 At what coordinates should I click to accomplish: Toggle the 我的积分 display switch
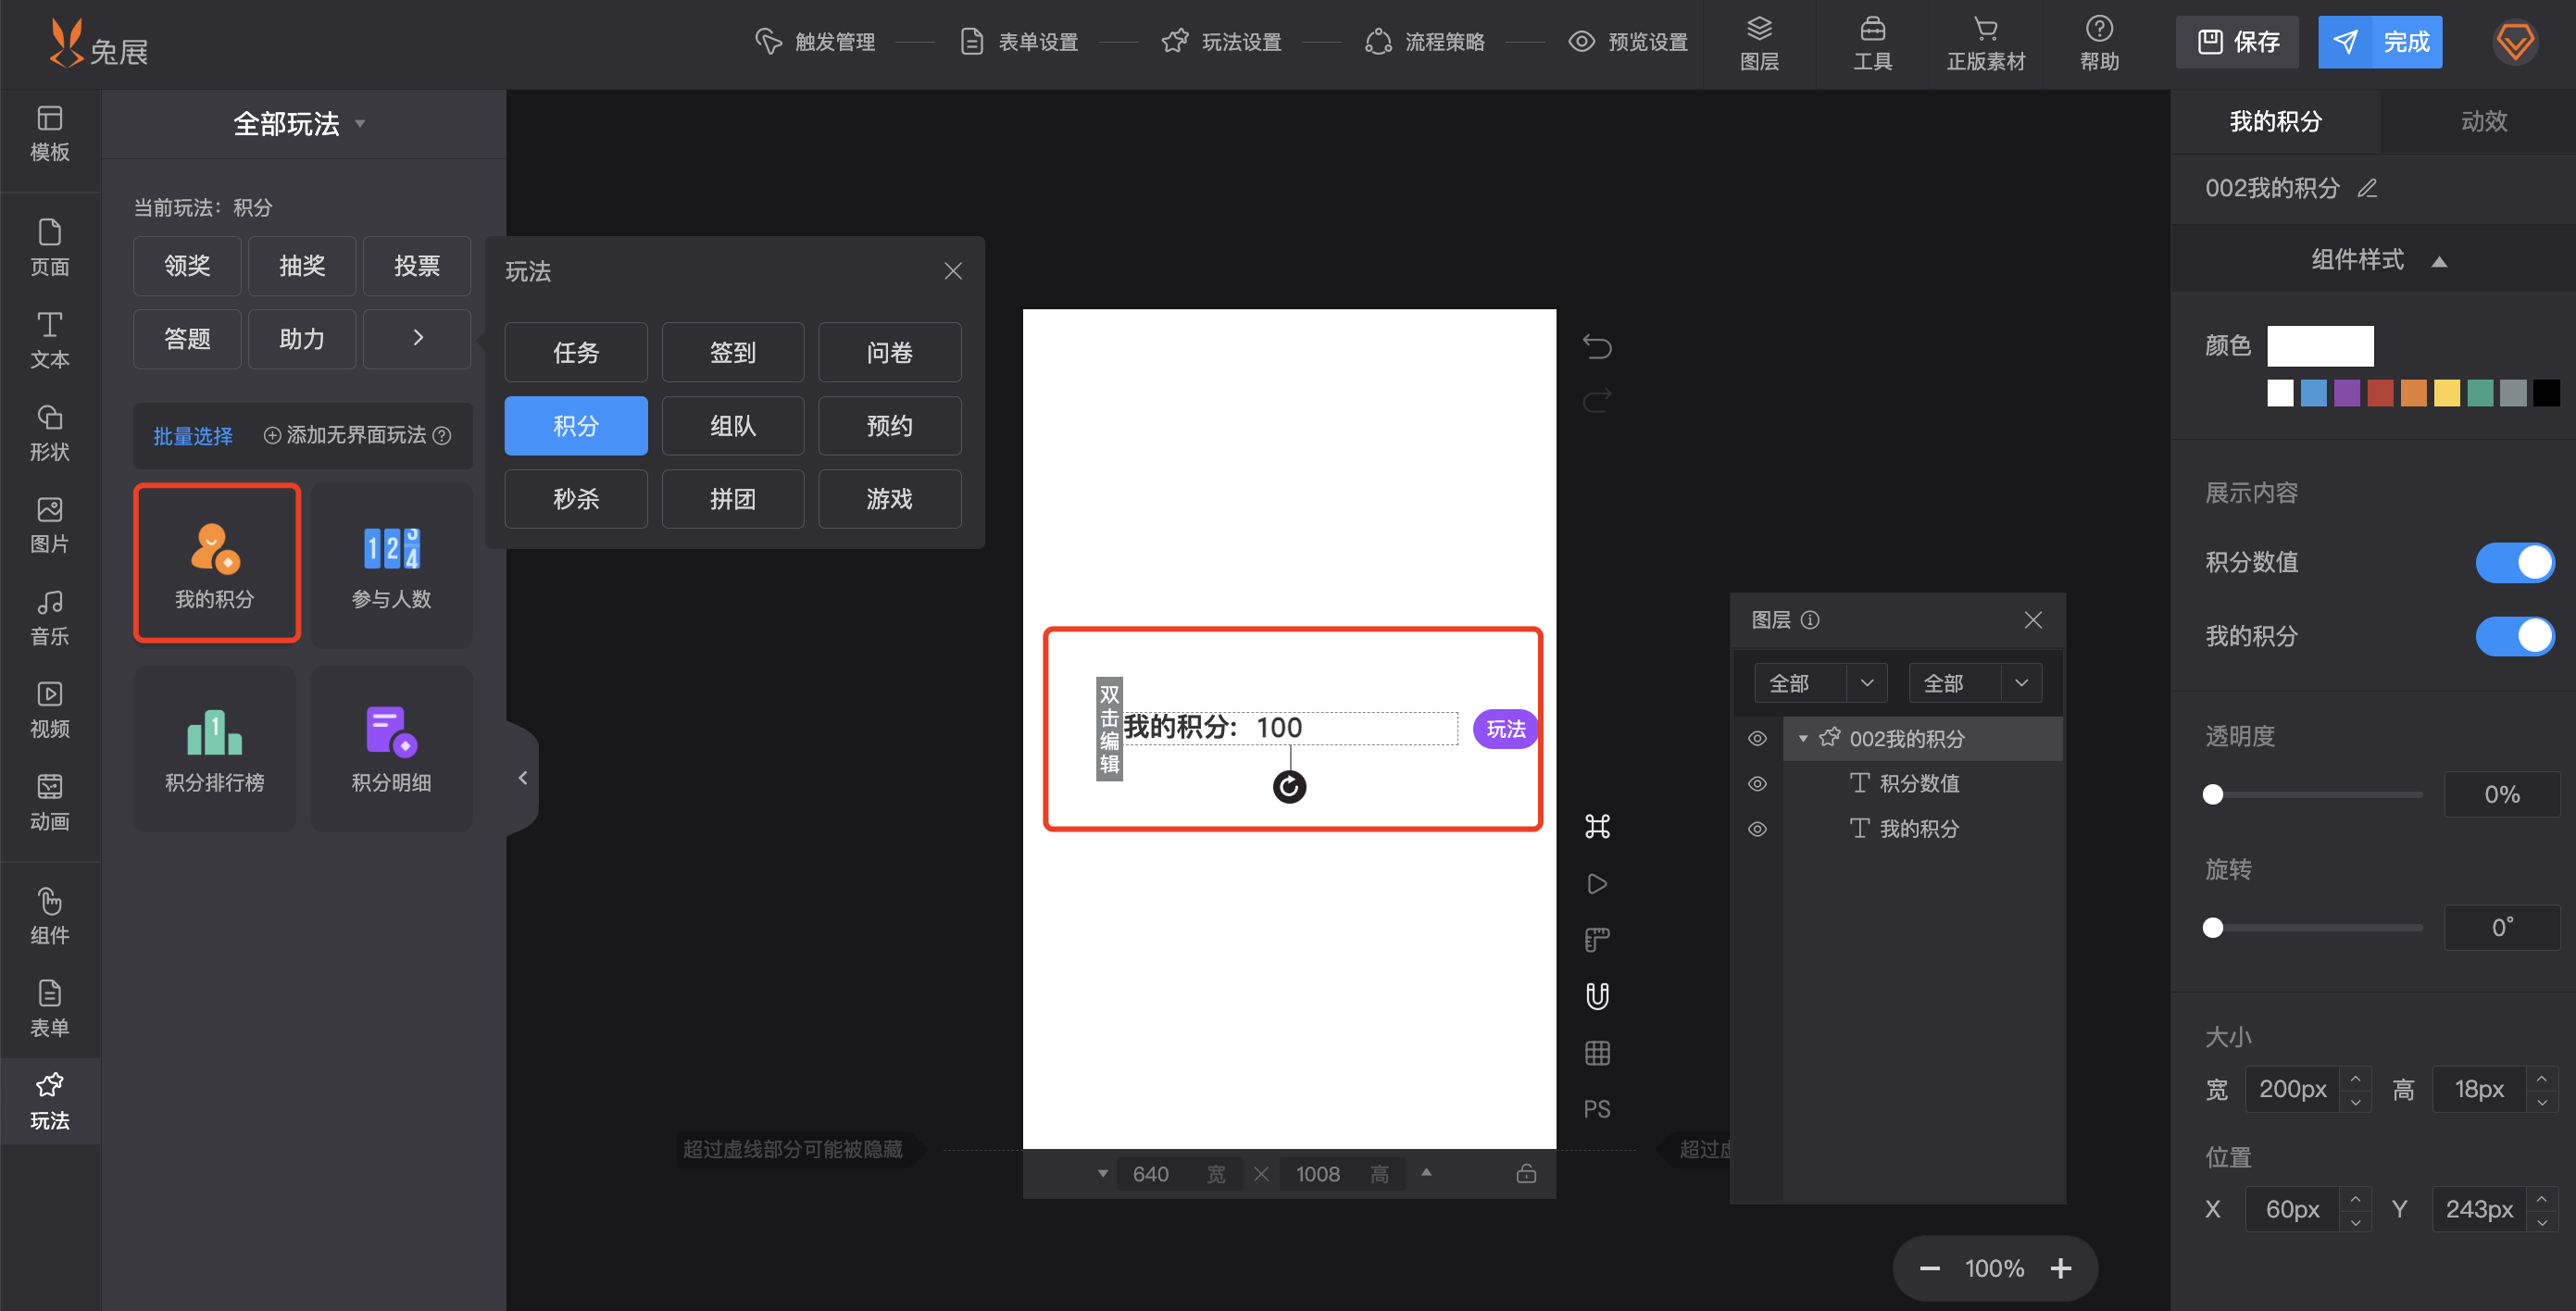tap(2514, 636)
